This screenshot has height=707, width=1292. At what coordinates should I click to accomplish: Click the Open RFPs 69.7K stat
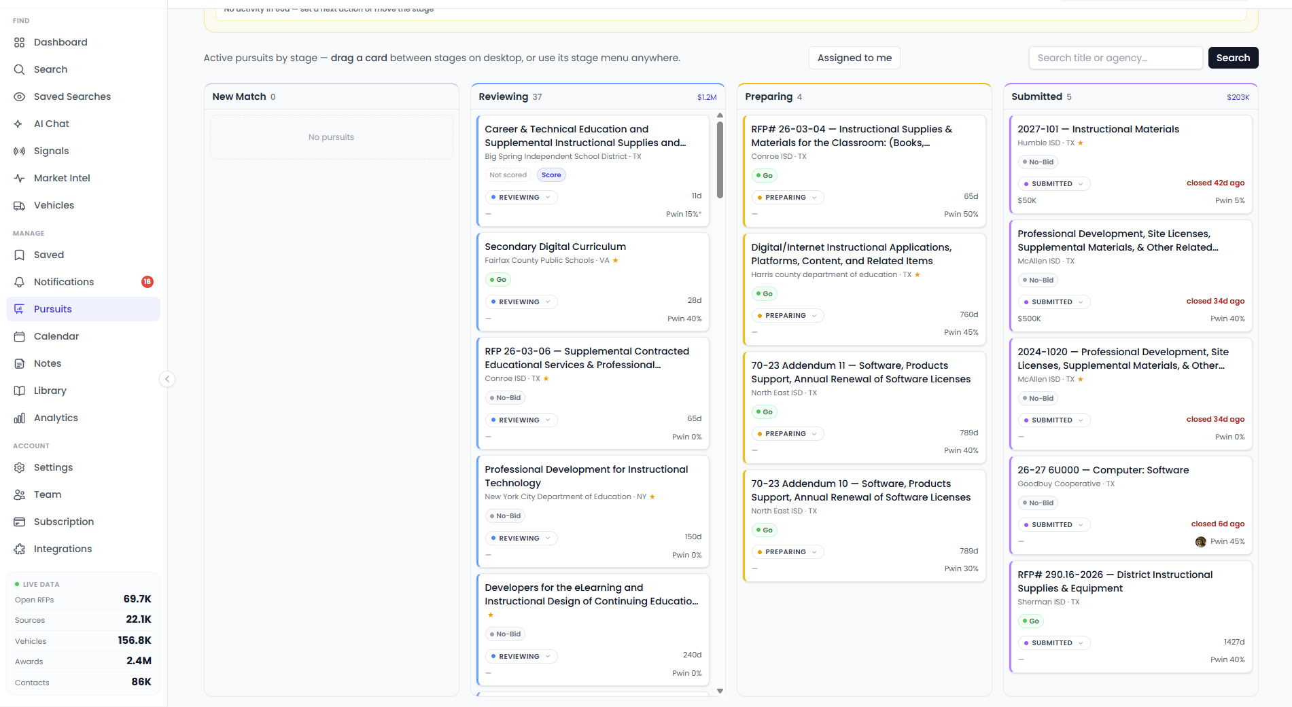point(83,599)
